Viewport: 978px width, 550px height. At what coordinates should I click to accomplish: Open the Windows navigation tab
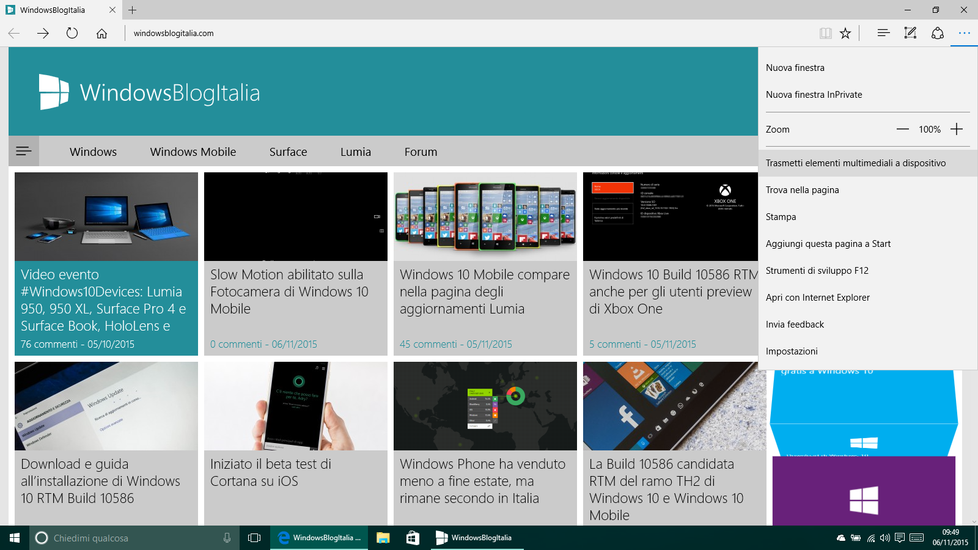(x=93, y=152)
